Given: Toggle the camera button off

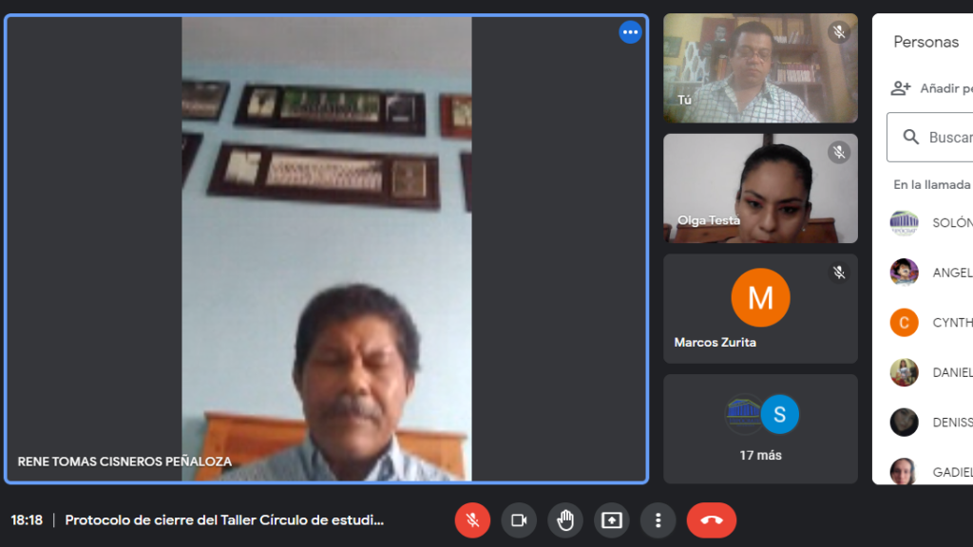Looking at the screenshot, I should [519, 520].
